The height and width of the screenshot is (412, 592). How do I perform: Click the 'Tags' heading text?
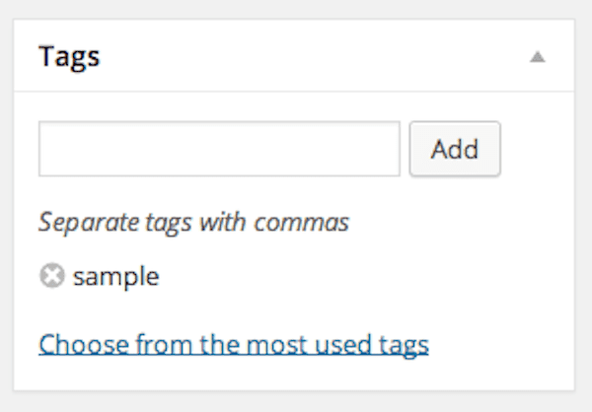69,56
